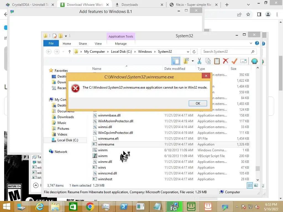Expand the arrow after the Windows breadcrumb
The height and width of the screenshot is (212, 283).
tap(155, 52)
